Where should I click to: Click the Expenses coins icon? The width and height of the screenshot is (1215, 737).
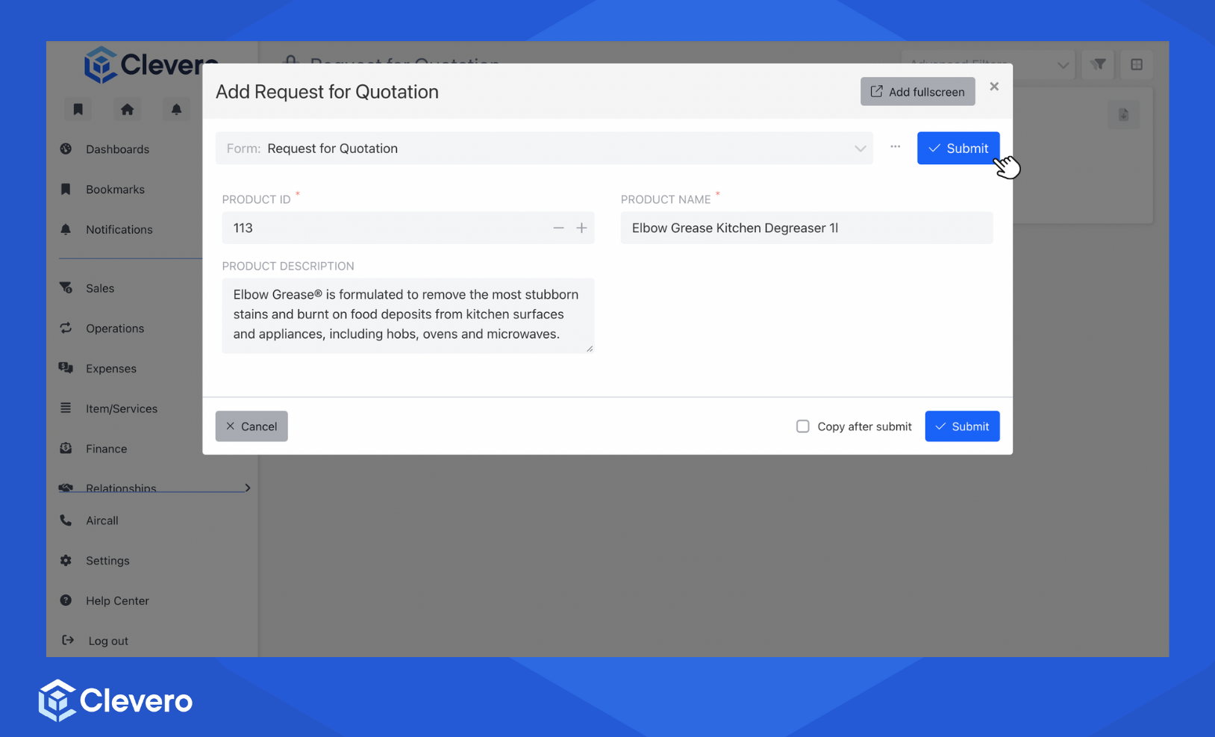(66, 367)
